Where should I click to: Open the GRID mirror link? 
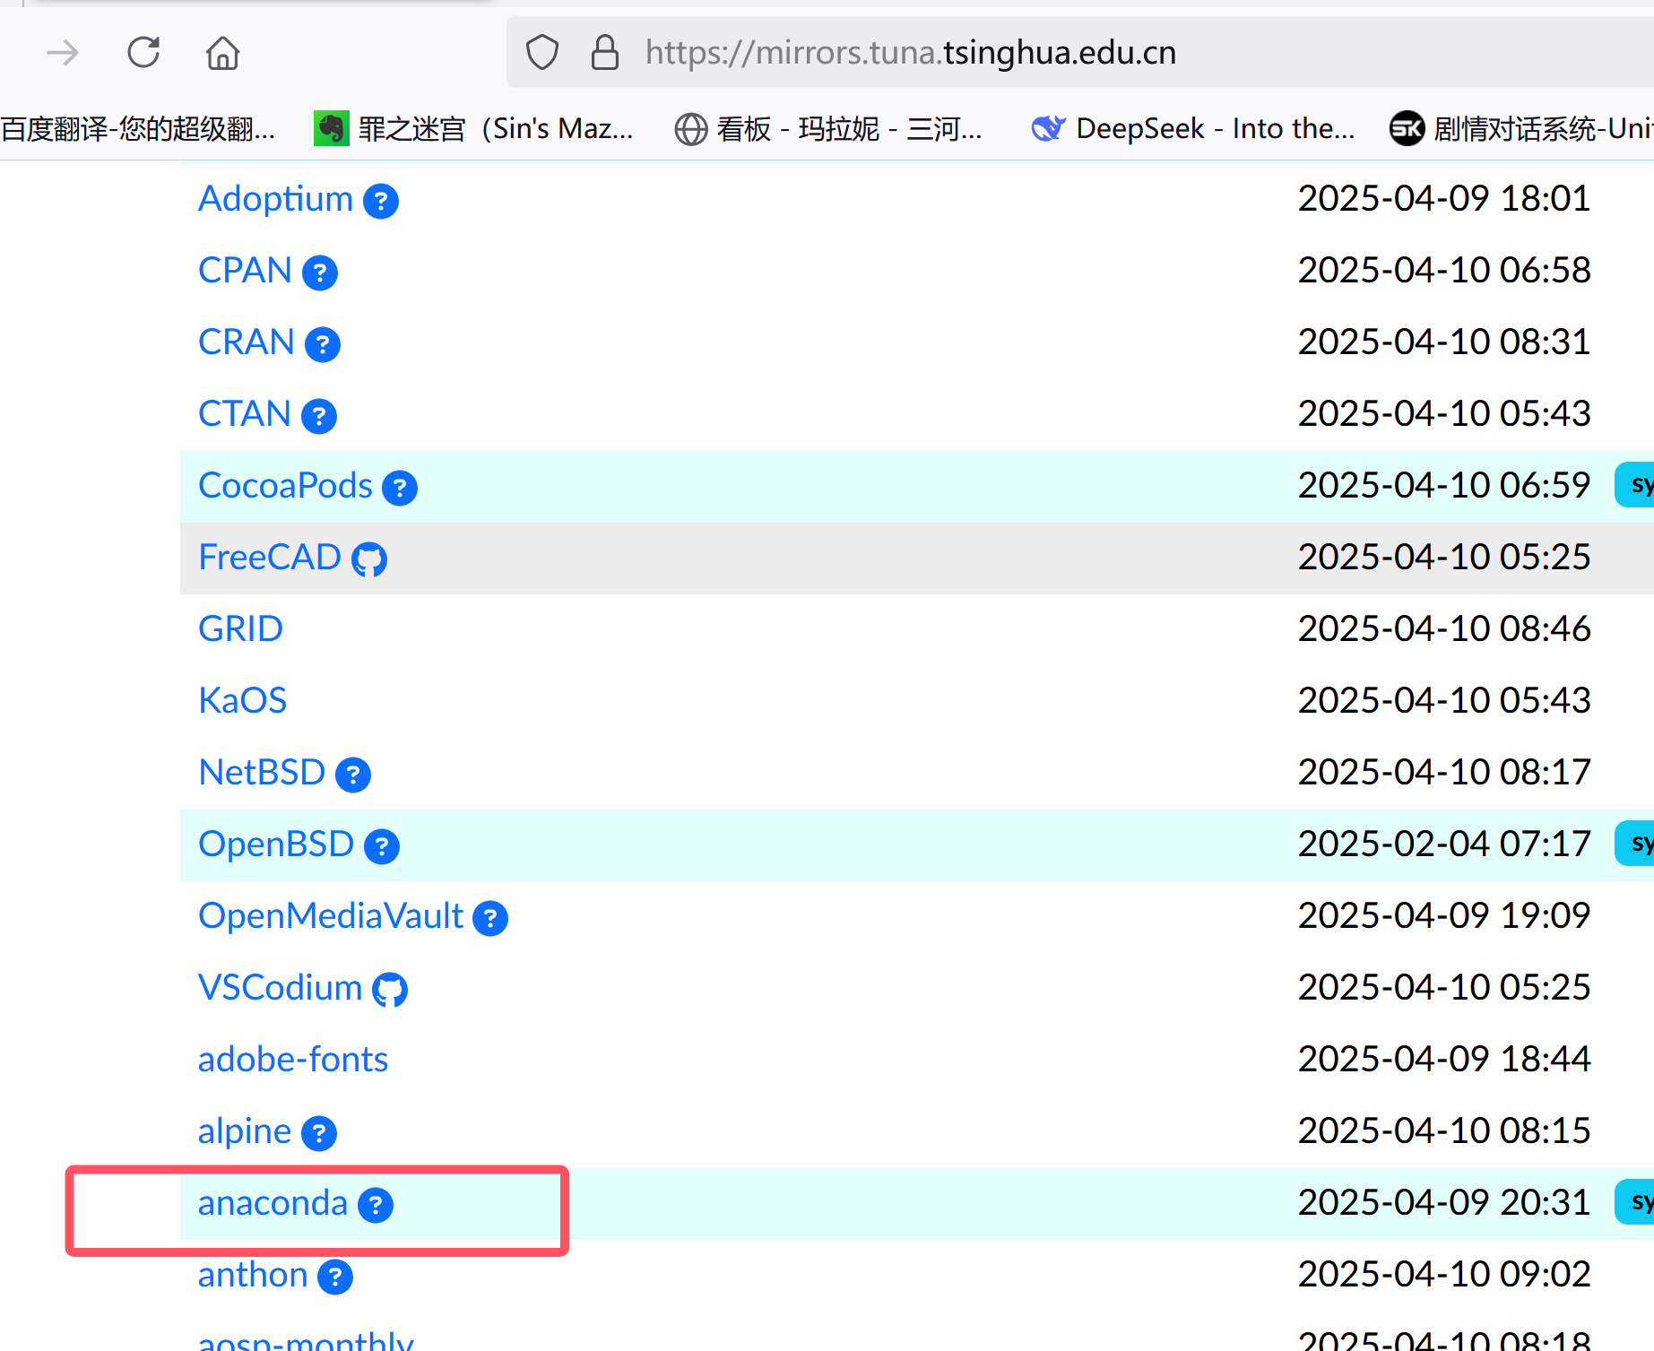(240, 628)
